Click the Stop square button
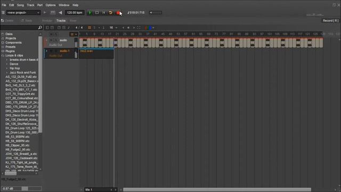Screen dimensions: 341x192 click(97, 13)
